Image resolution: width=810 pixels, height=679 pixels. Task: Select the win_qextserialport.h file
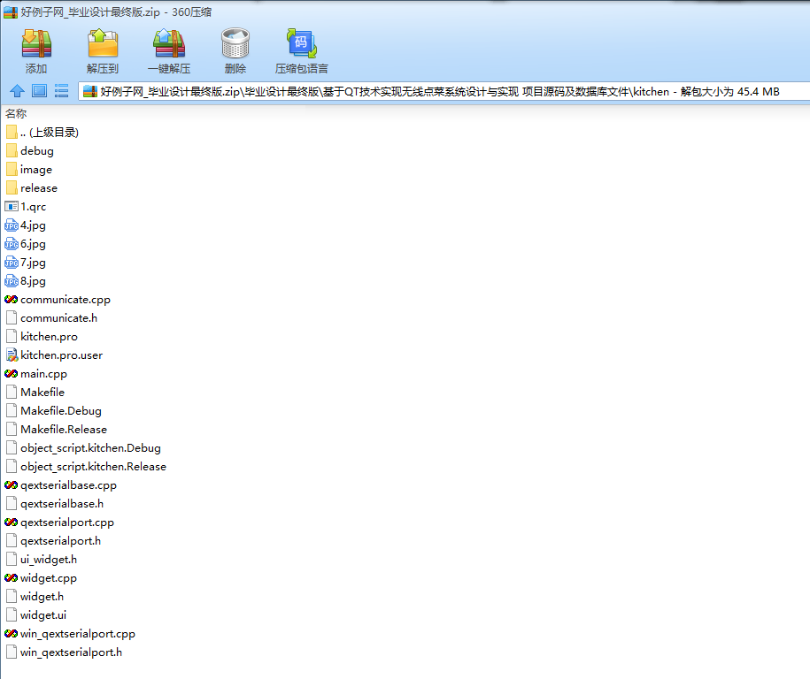coord(64,652)
